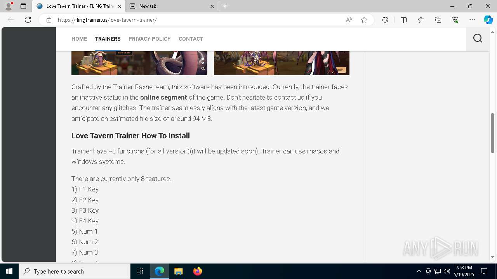Open the right game screenshot thumbnail
This screenshot has width=497, height=279.
[x=282, y=63]
